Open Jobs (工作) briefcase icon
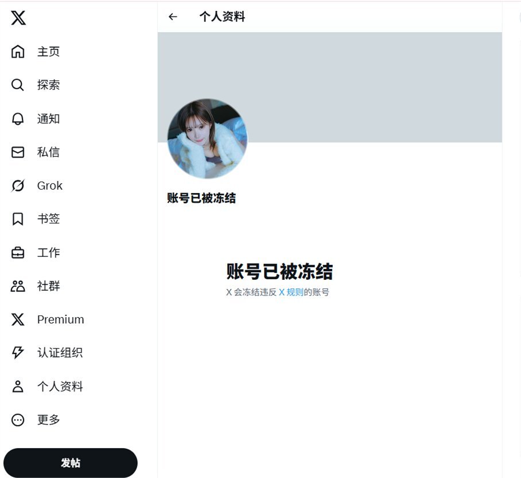 pos(18,253)
